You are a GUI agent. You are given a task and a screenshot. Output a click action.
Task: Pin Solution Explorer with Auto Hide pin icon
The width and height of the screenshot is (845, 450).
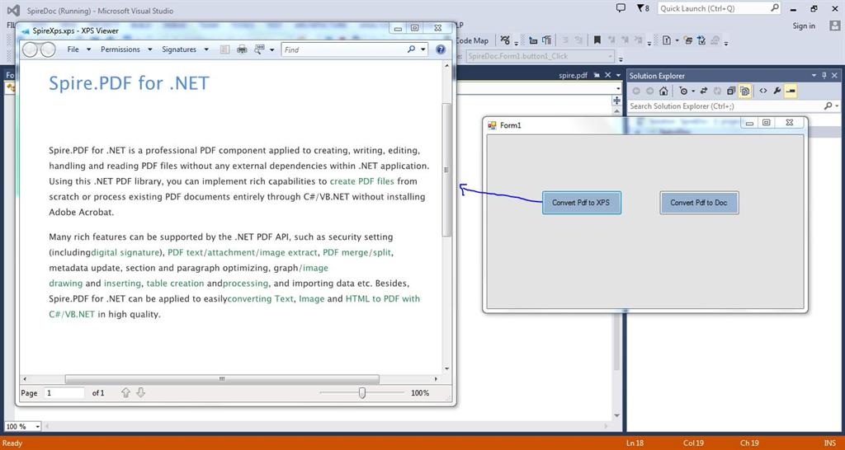click(824, 76)
